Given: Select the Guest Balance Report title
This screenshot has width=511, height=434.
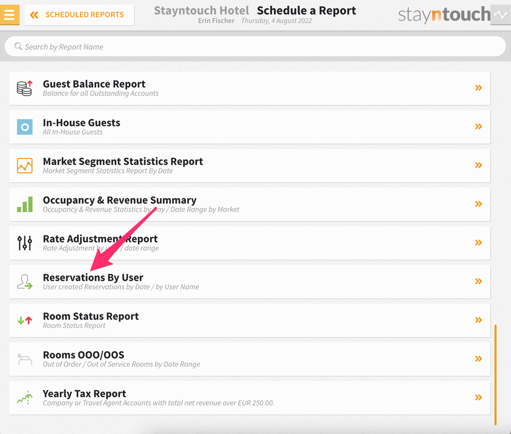Looking at the screenshot, I should (94, 84).
